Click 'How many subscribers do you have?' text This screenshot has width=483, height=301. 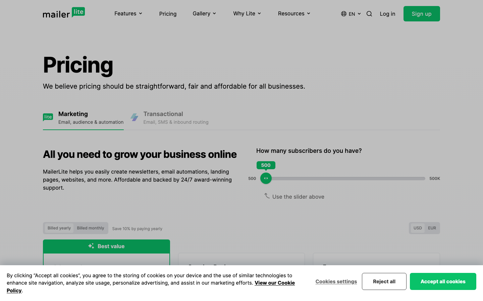[309, 151]
